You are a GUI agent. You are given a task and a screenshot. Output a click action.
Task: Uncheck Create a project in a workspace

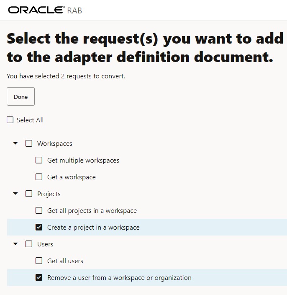pos(39,227)
